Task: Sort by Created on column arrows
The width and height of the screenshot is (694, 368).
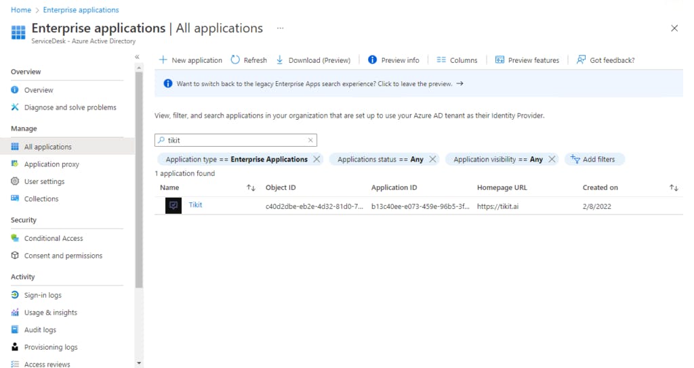Action: 674,188
